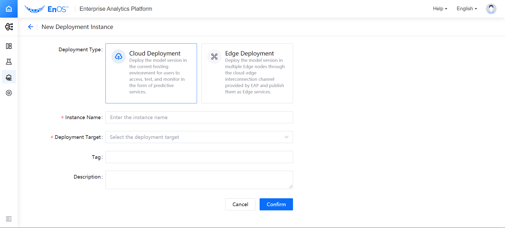Select the Cloud Deployment type card
505x228 pixels.
coord(151,73)
